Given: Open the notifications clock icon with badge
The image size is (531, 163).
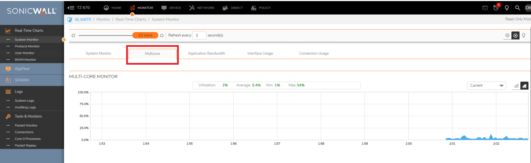Looking at the screenshot, I should pyautogui.click(x=496, y=8).
